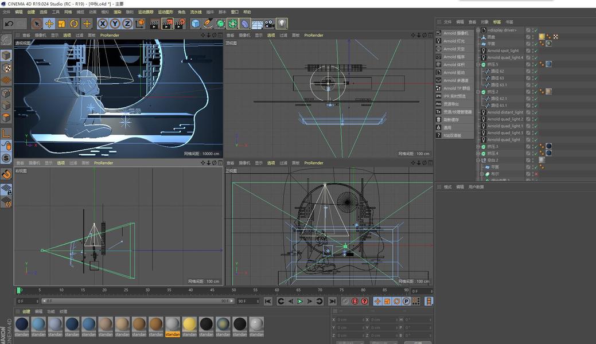
Task: Switch to the 标签 tab in object manager
Action: click(x=497, y=22)
